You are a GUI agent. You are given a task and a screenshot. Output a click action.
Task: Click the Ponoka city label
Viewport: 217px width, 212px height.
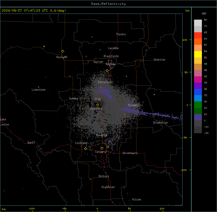(x=121, y=34)
